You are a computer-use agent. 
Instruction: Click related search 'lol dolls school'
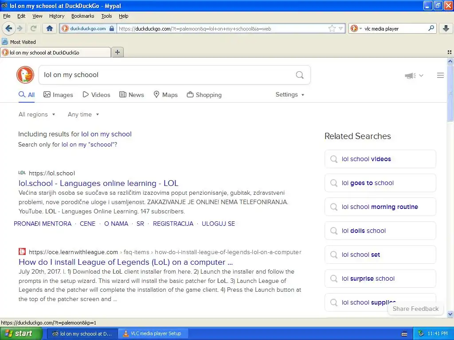point(380,231)
